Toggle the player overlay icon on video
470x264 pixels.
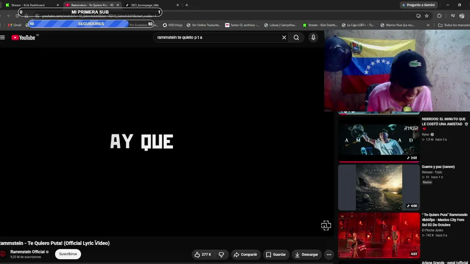[x=326, y=225]
